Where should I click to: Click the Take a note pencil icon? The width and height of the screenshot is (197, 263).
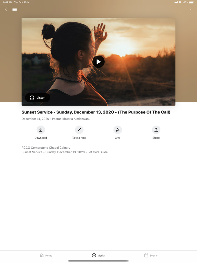[79, 130]
